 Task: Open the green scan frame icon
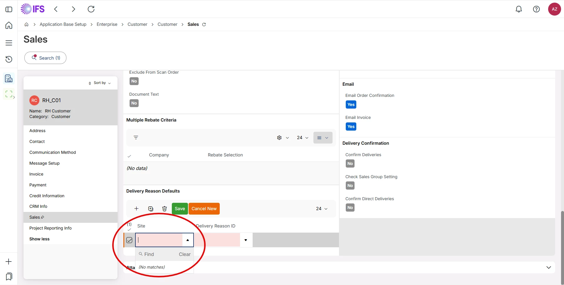[x=9, y=94]
